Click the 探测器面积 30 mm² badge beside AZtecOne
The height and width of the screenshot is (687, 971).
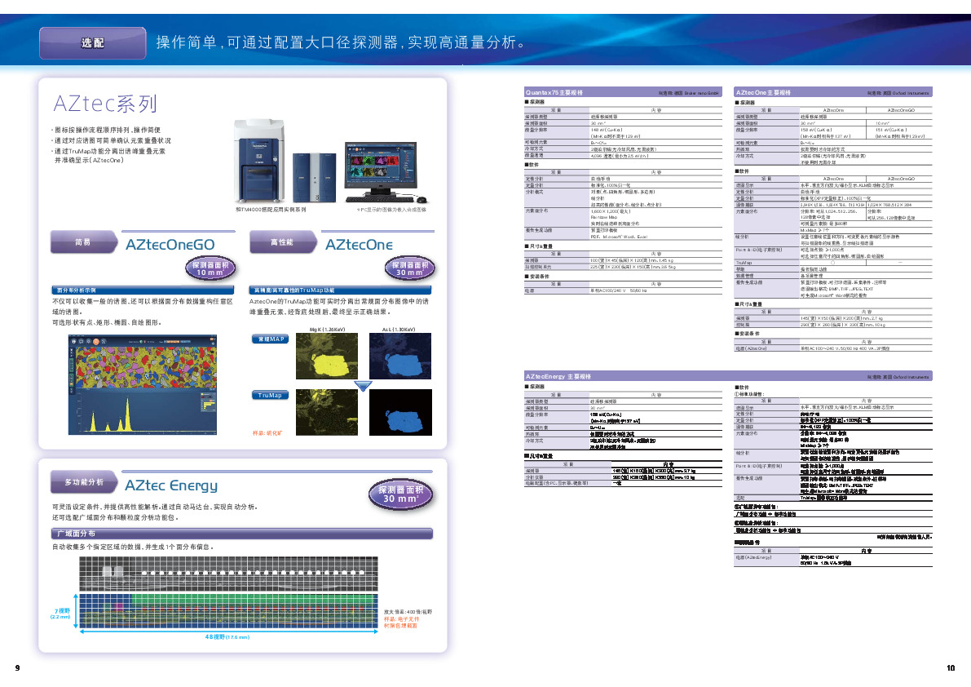[410, 268]
